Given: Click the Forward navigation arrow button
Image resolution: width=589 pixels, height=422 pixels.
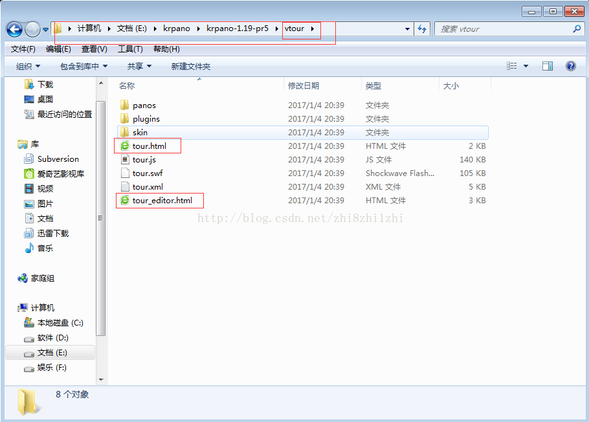Looking at the screenshot, I should pyautogui.click(x=32, y=29).
